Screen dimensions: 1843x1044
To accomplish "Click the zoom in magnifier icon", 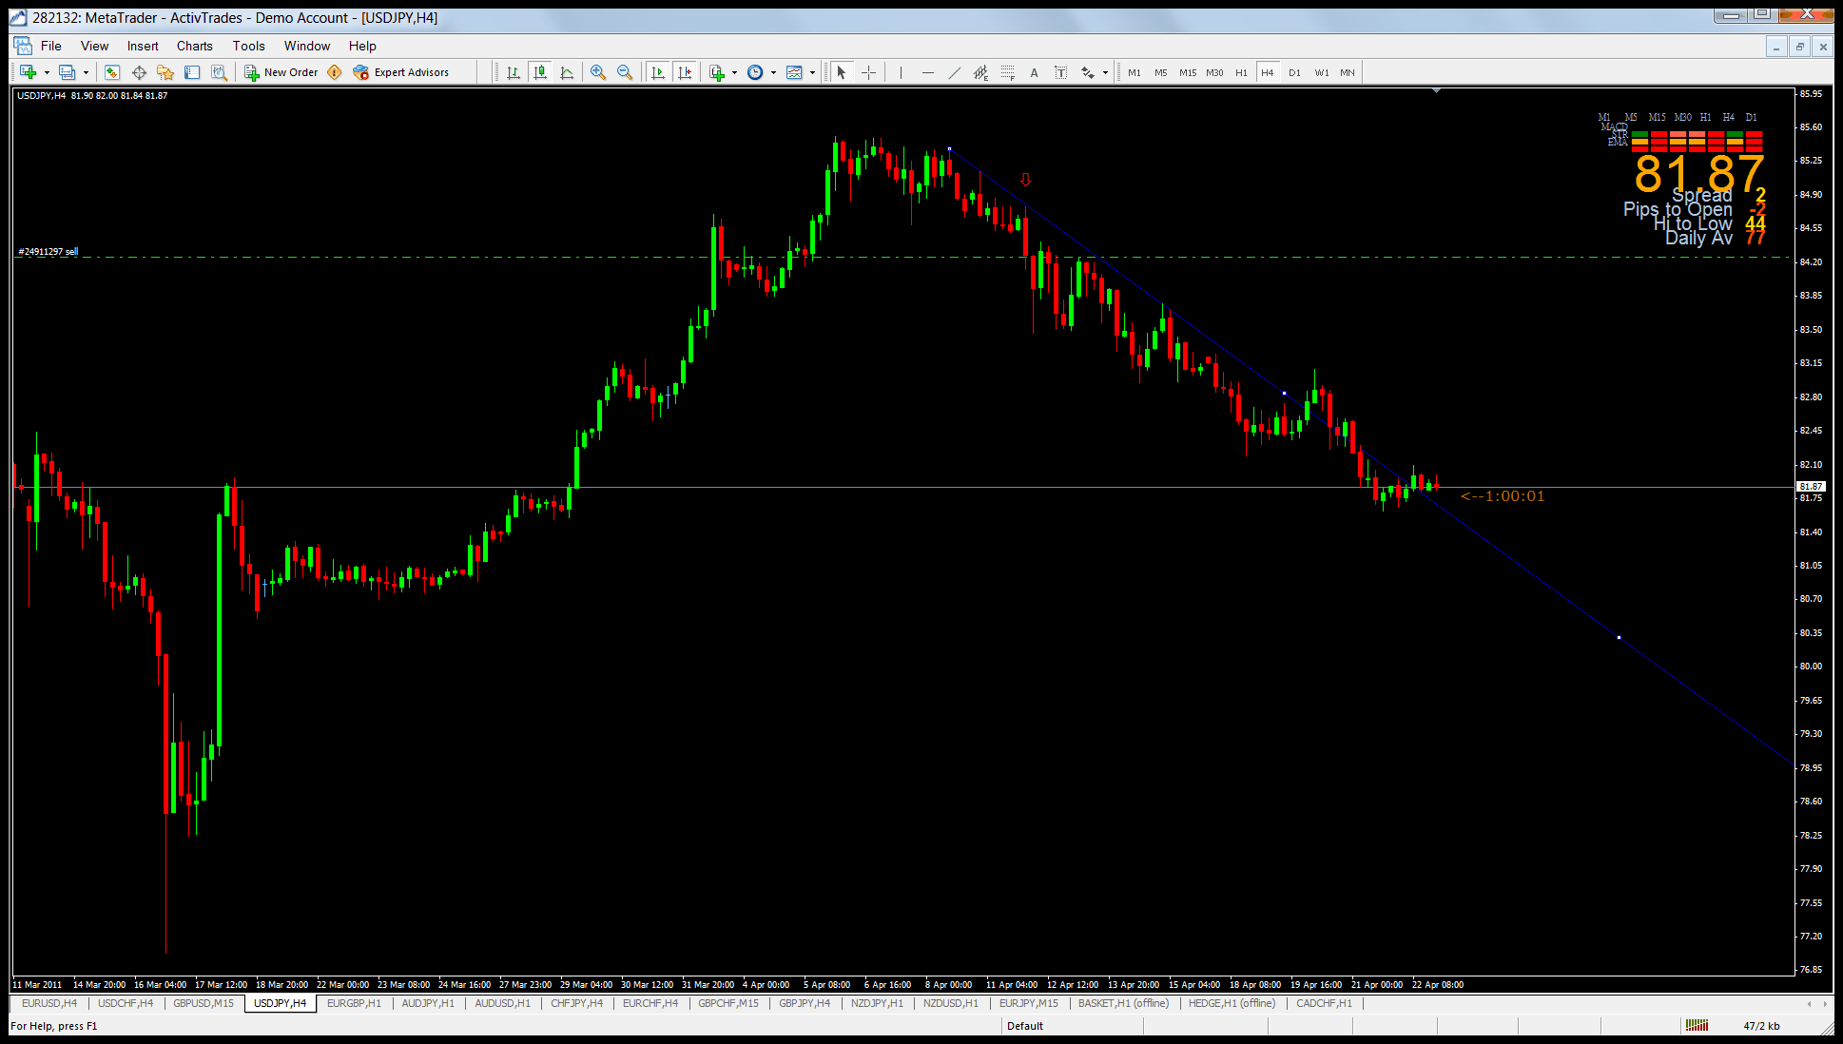I will tap(597, 72).
